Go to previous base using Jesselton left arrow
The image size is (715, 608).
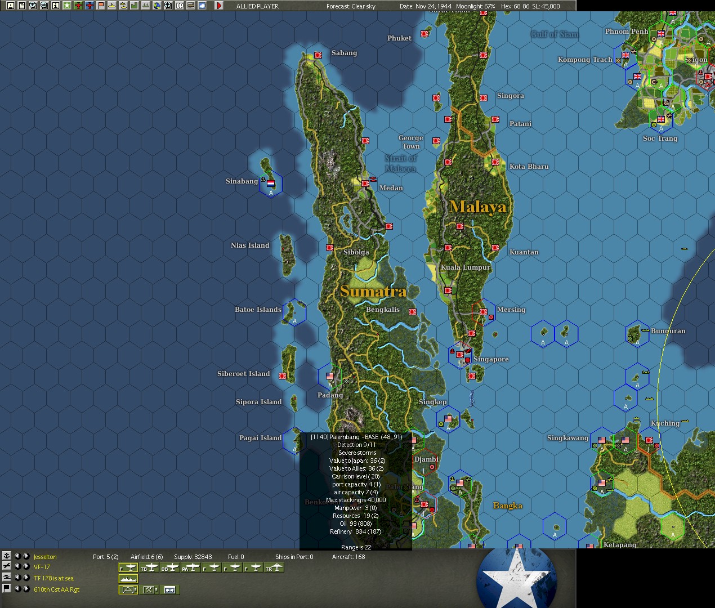click(x=17, y=556)
